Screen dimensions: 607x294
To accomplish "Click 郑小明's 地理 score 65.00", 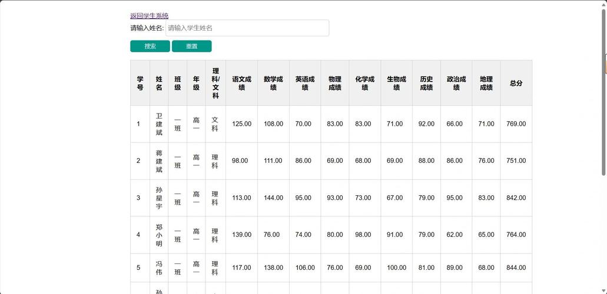I will (486, 235).
